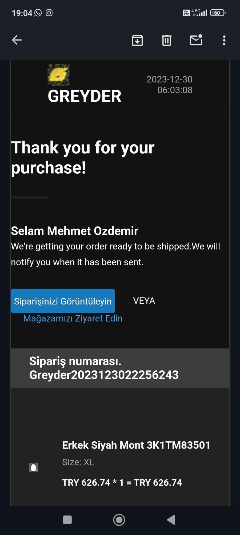Mark the email as unread
The height and width of the screenshot is (535, 240).
(196, 40)
